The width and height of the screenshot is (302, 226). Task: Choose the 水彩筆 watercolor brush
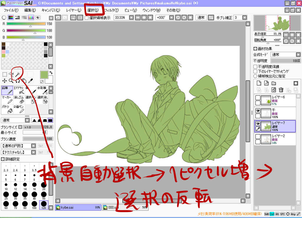pos(42,90)
